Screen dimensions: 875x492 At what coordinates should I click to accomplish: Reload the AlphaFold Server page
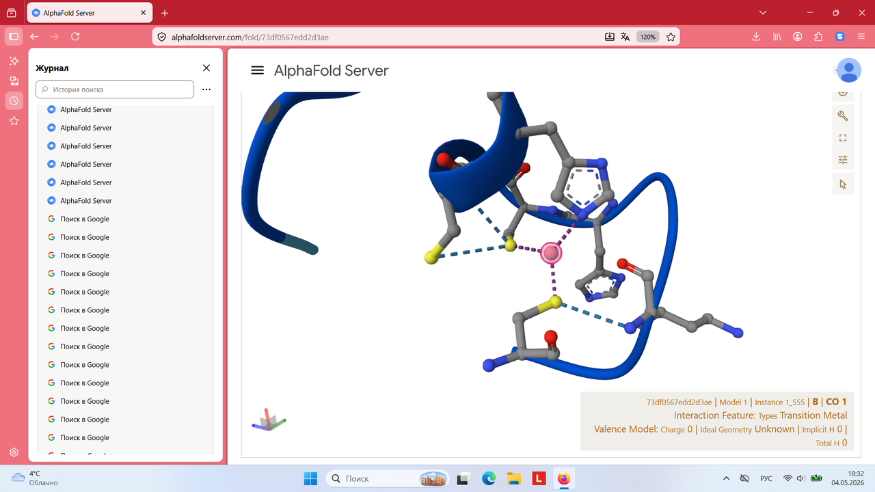click(75, 37)
